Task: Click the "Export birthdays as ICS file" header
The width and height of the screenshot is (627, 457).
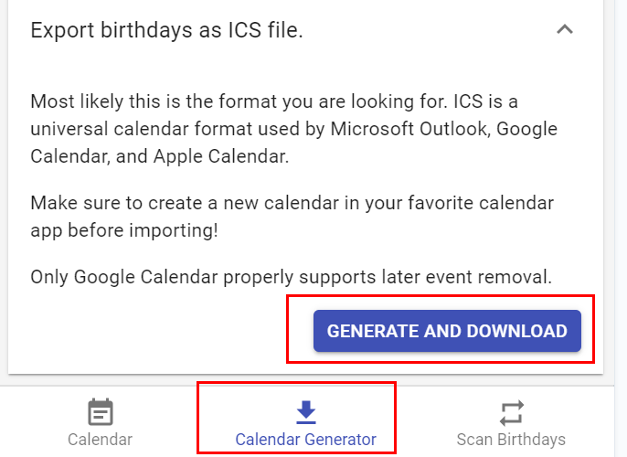Action: (x=166, y=30)
